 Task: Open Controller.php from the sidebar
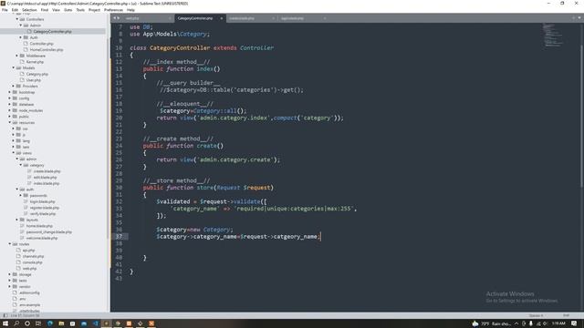(x=41, y=44)
